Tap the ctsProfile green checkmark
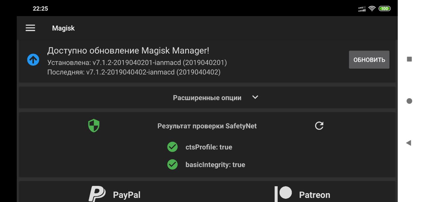Image resolution: width=421 pixels, height=202 pixels. pos(172,147)
